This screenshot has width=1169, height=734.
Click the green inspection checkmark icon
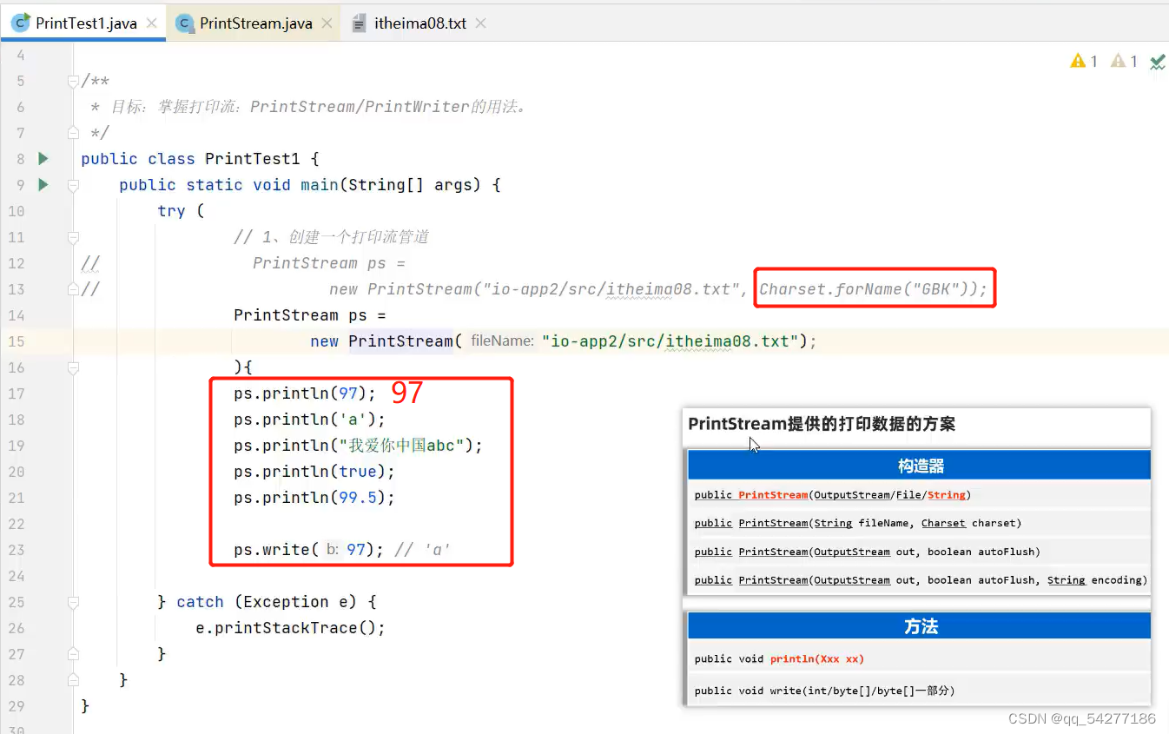(x=1157, y=62)
